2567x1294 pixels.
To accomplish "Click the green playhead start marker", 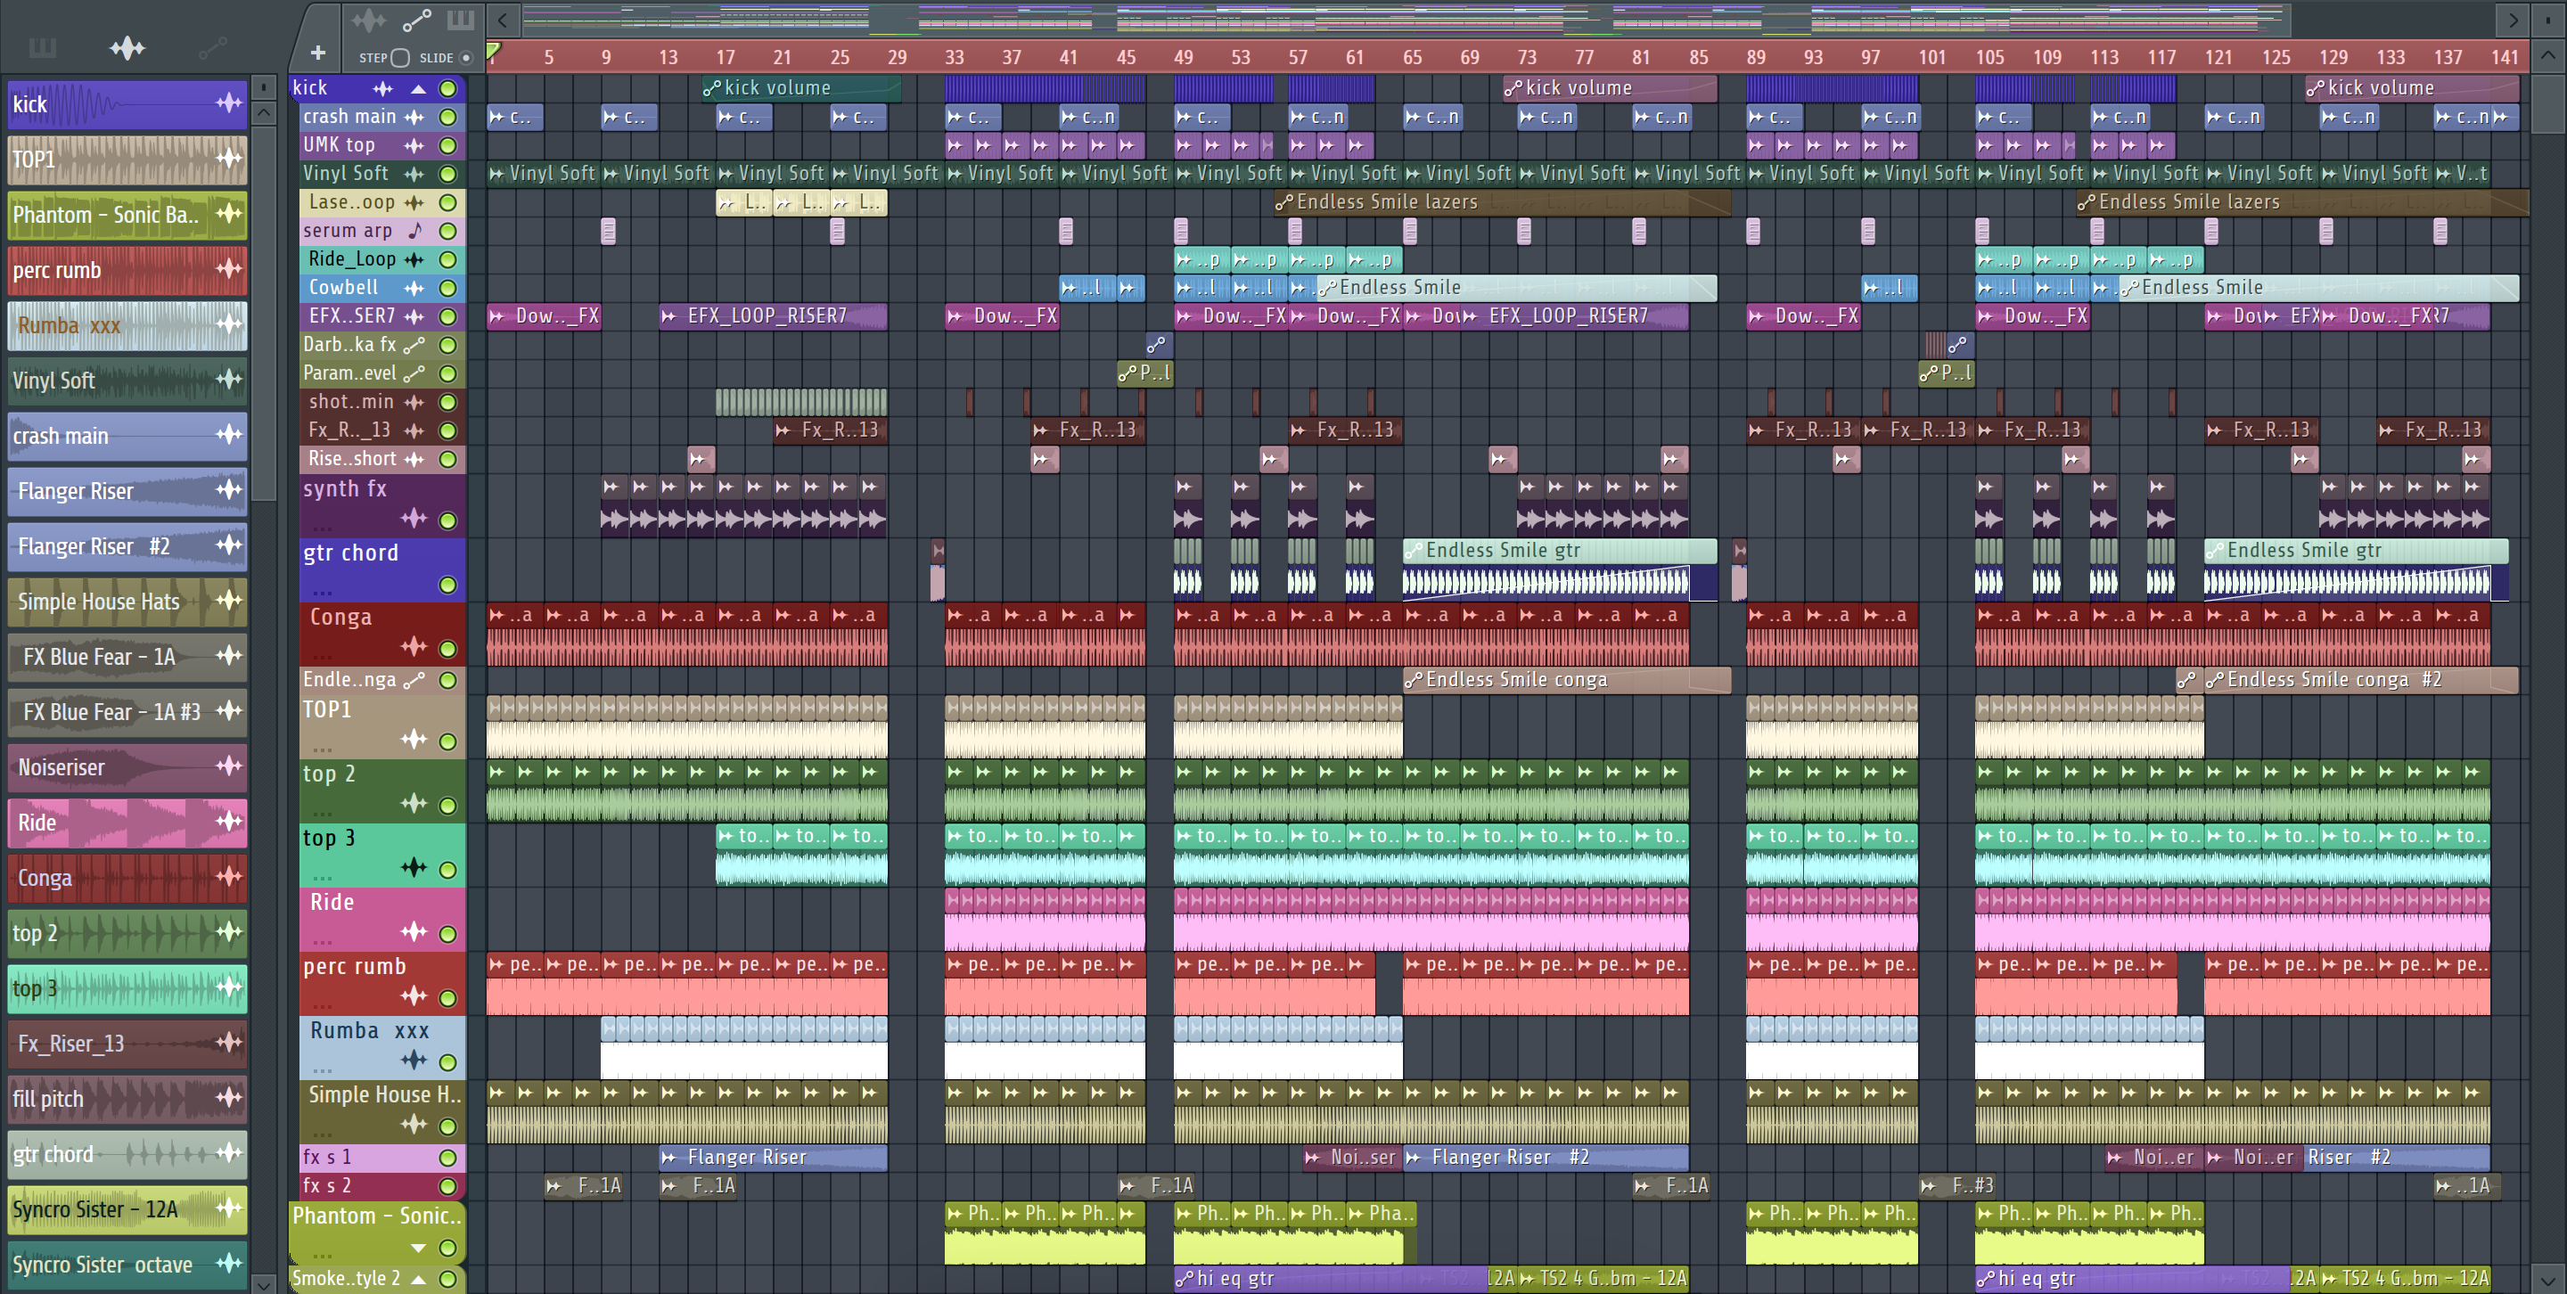I will pos(493,51).
